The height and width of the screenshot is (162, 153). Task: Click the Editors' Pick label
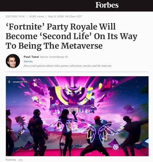pyautogui.click(x=15, y=16)
